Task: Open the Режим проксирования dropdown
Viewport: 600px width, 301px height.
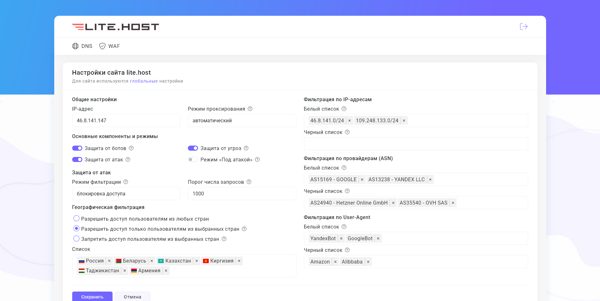Action: click(x=242, y=120)
